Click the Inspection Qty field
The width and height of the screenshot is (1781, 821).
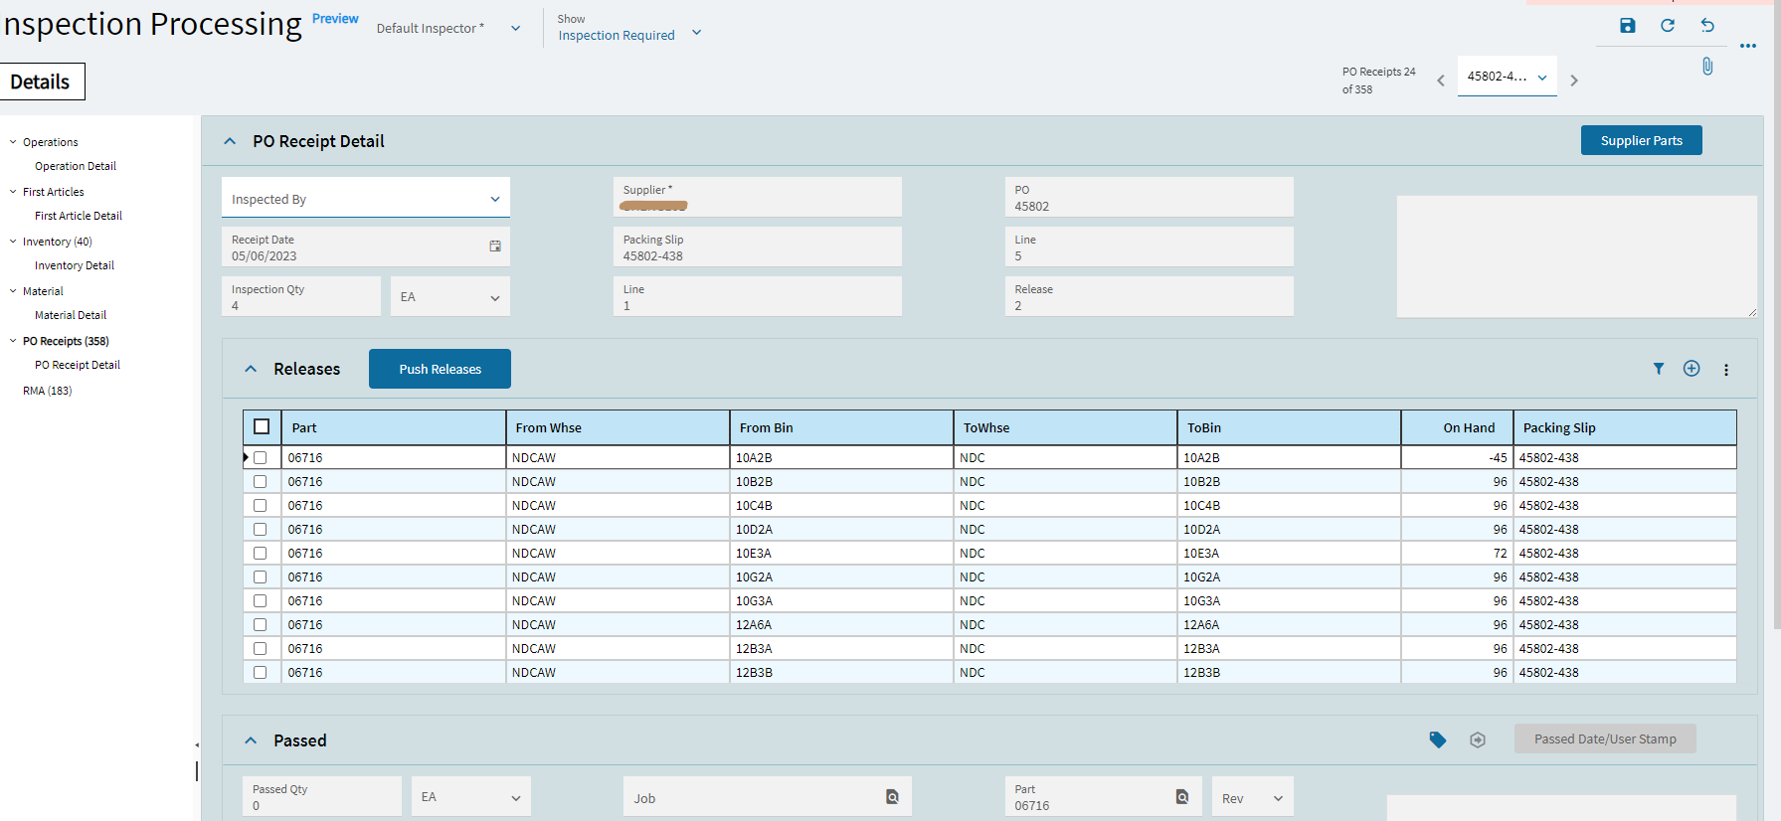301,297
